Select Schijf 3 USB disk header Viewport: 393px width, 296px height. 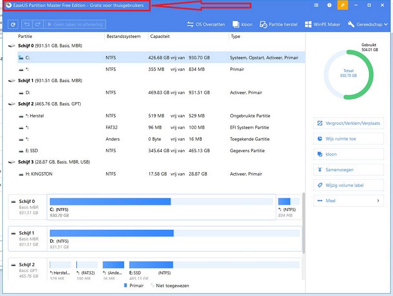click(x=156, y=162)
